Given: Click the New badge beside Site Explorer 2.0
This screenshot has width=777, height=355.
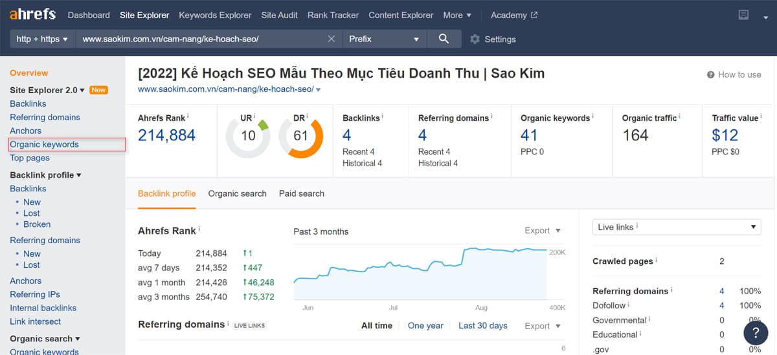Looking at the screenshot, I should 98,90.
